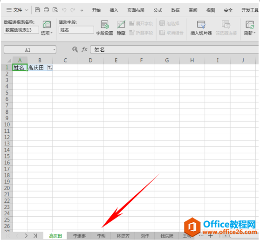Click the Undo arrow
This screenshot has width=260, height=240.
point(64,10)
